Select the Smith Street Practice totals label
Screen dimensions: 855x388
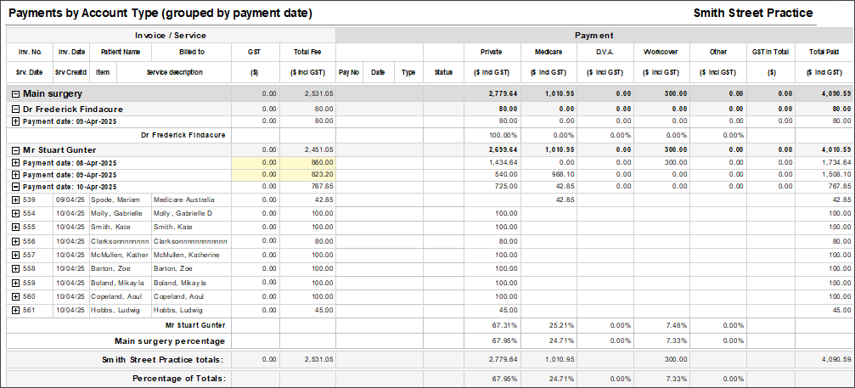tap(163, 360)
